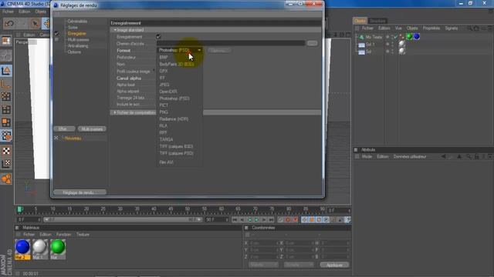Viewport: 494px width, 277px height.
Task: Click the white material tag on Sol 1
Action: coord(402,44)
